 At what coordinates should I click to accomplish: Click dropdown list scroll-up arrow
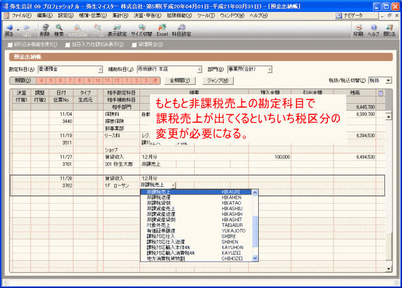(255, 192)
